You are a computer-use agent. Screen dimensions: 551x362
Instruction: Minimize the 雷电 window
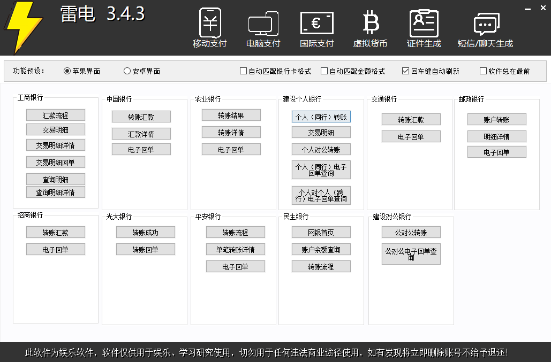click(x=527, y=9)
